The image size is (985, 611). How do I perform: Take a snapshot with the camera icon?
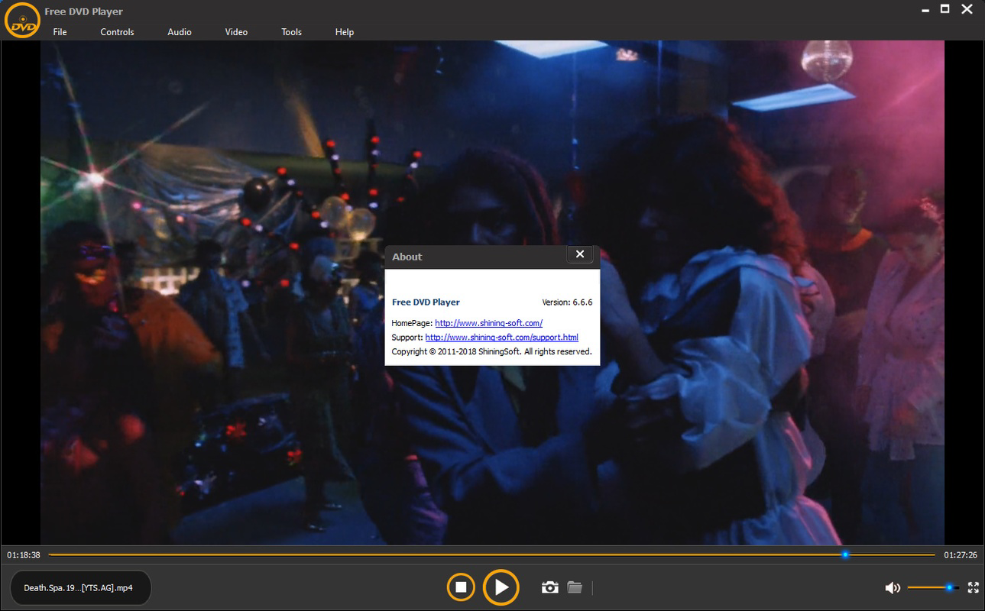(x=549, y=587)
